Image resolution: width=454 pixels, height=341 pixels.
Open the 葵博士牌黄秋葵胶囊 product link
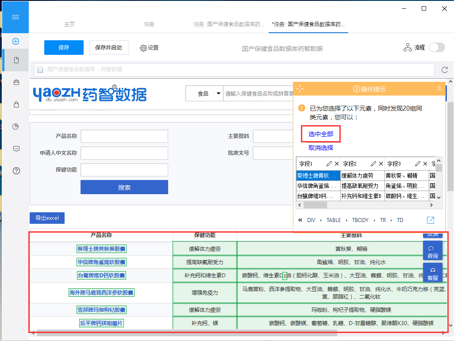click(101, 249)
